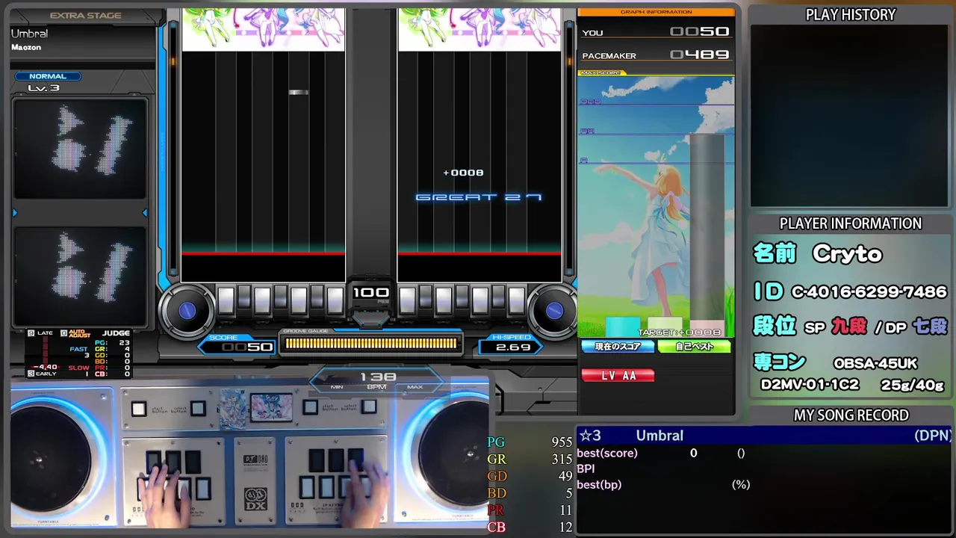
Task: Click the Lv.3 level label
Action: click(43, 88)
